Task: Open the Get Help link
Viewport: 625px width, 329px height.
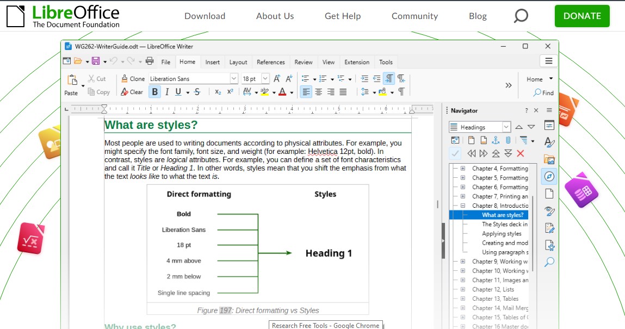Action: pos(342,16)
